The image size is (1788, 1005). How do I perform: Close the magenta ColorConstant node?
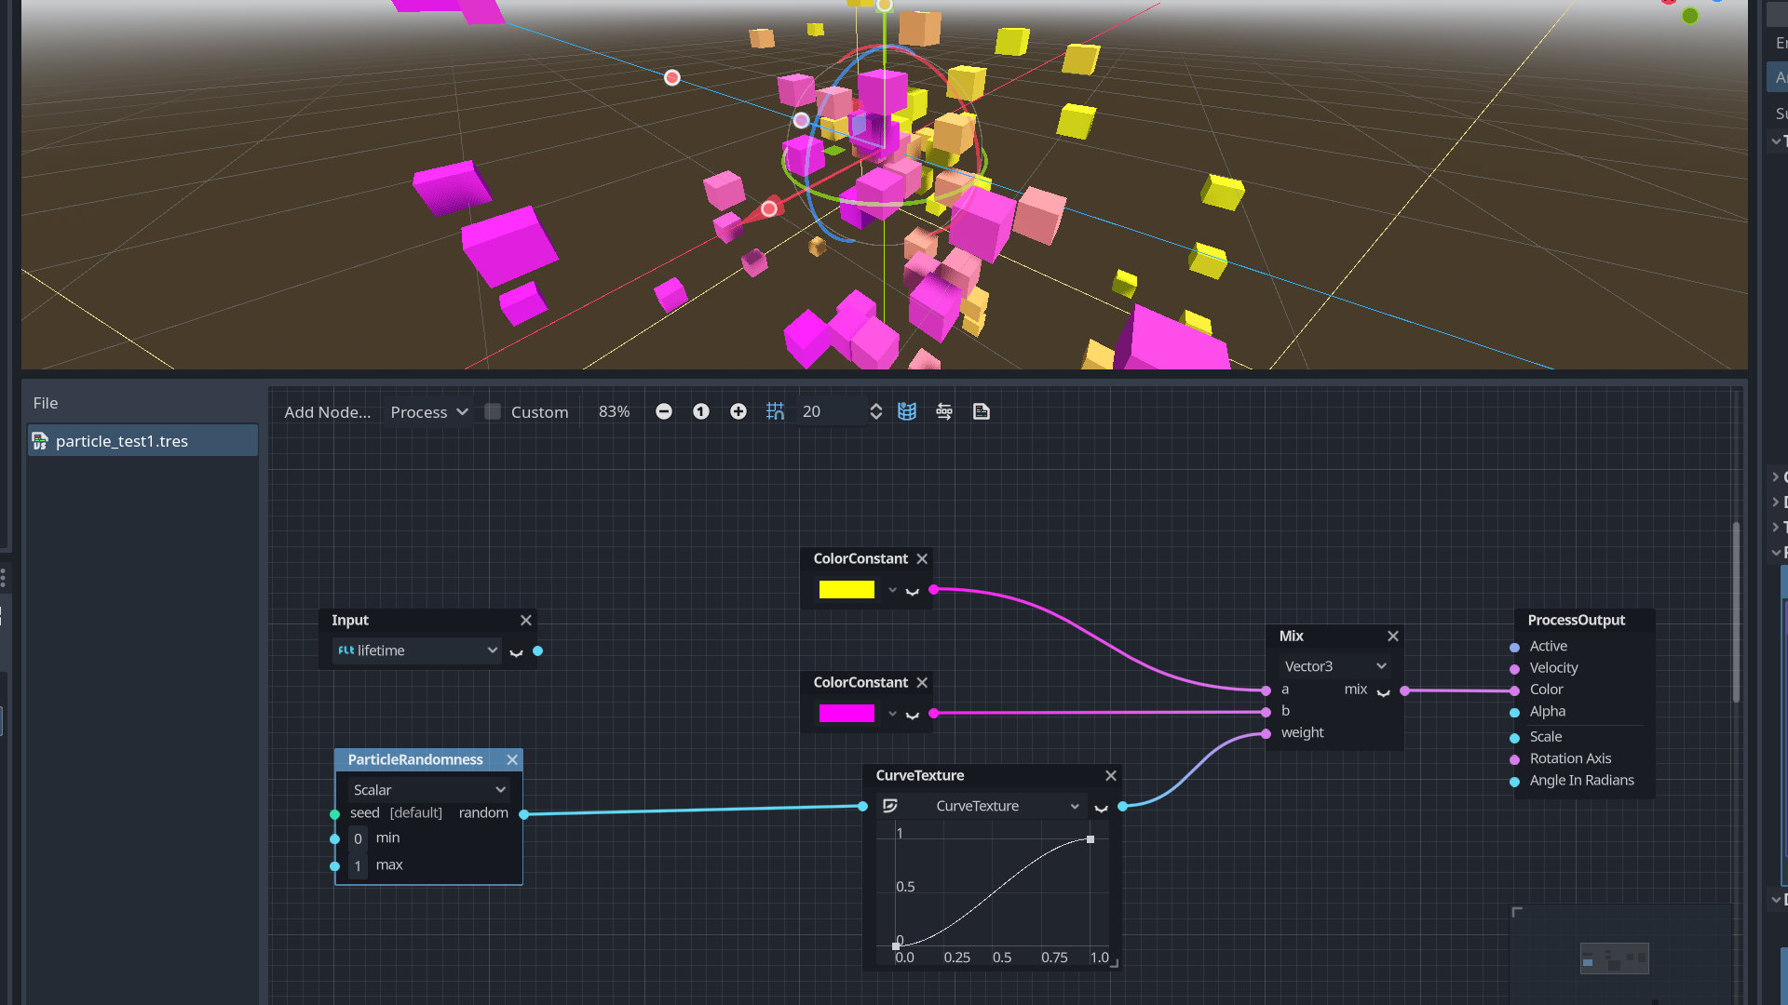(922, 682)
